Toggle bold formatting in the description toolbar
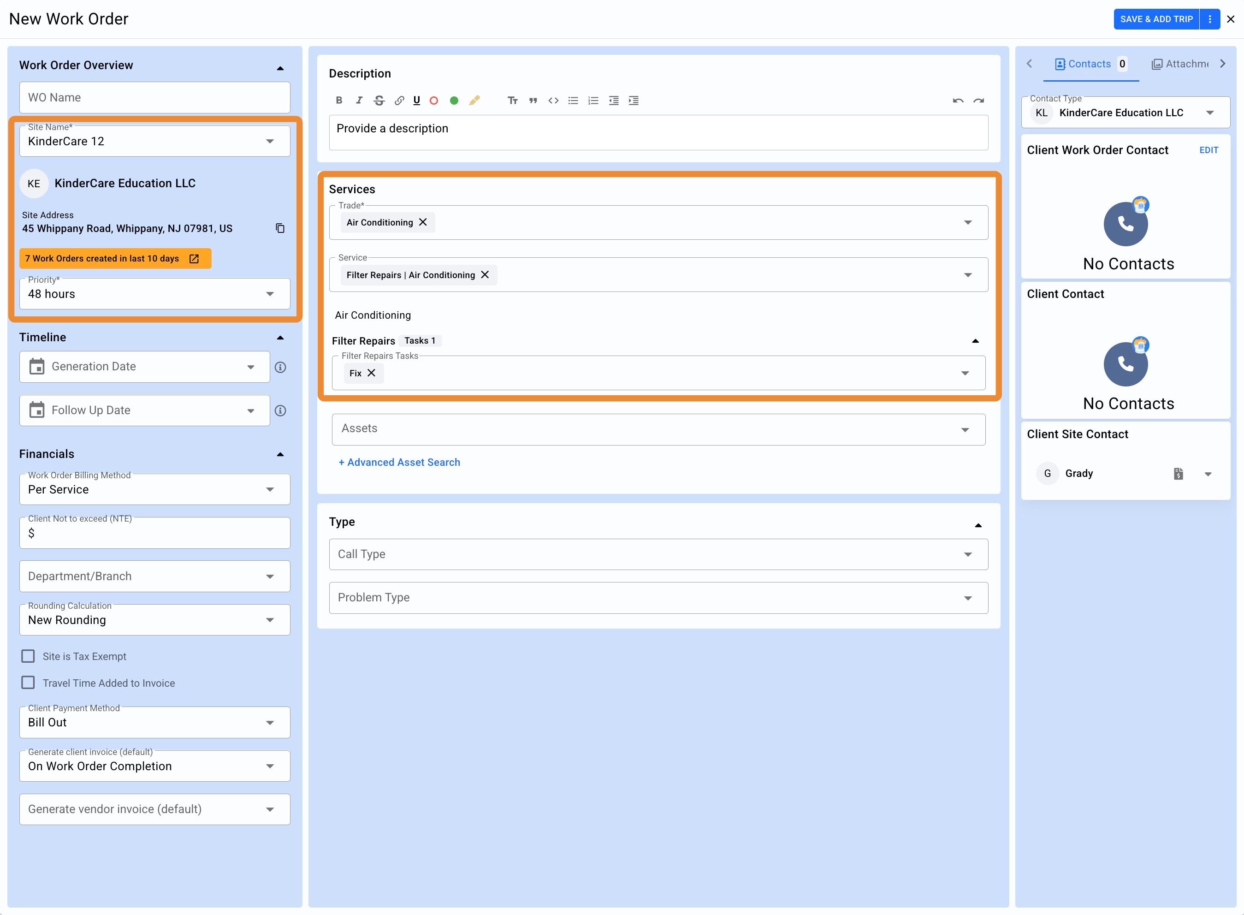Image resolution: width=1244 pixels, height=915 pixels. pyautogui.click(x=339, y=100)
